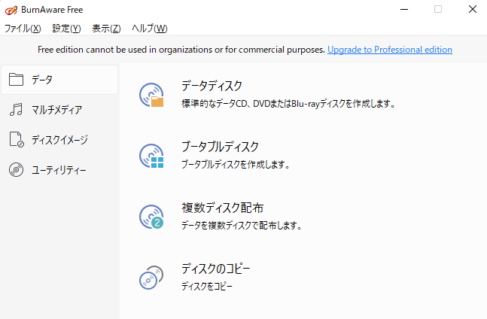Open the 設定(Y) menu
The width and height of the screenshot is (487, 319).
click(x=66, y=29)
